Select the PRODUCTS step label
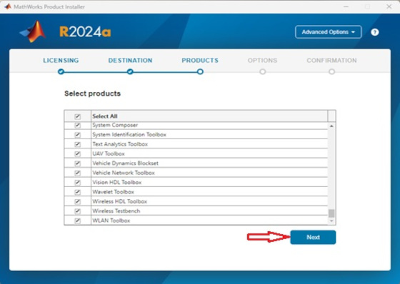This screenshot has width=400, height=284. click(x=200, y=61)
